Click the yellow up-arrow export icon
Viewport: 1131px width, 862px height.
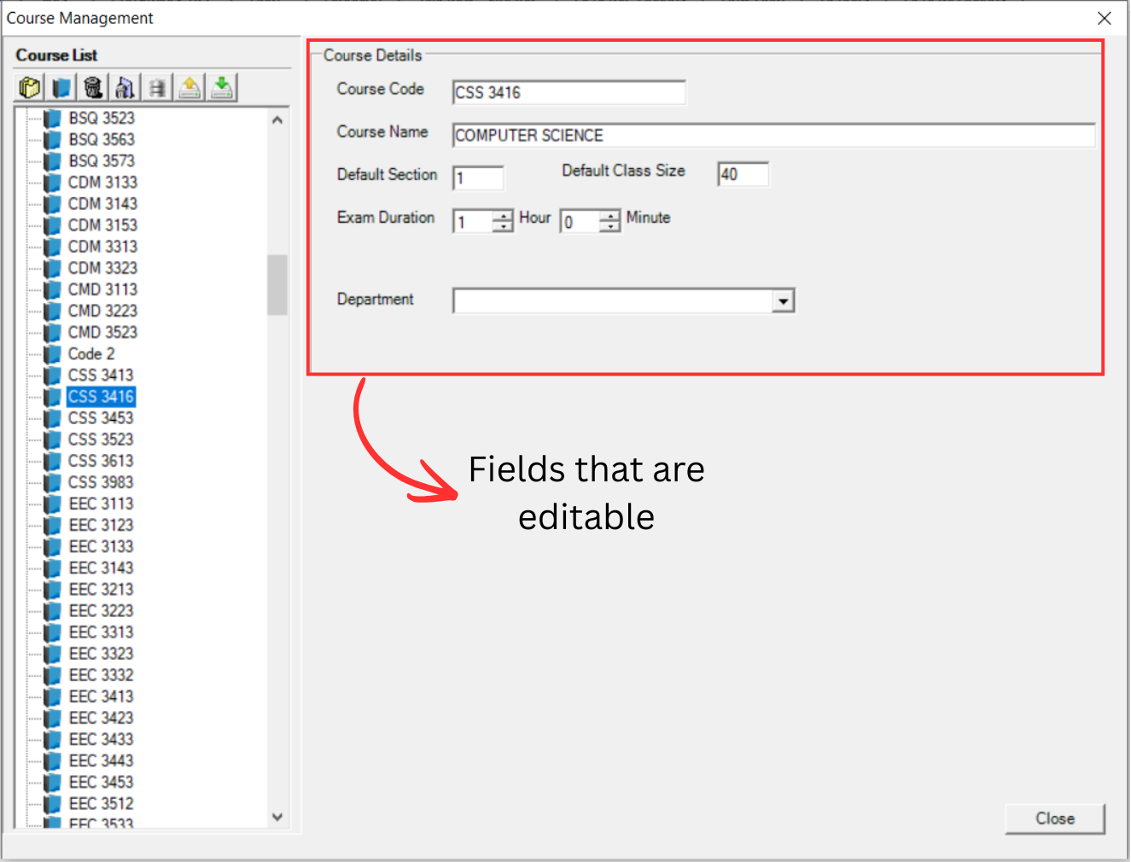pyautogui.click(x=189, y=88)
